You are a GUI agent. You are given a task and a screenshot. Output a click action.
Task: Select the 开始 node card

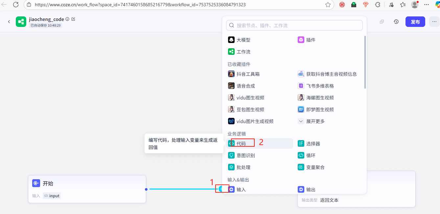[x=87, y=189]
